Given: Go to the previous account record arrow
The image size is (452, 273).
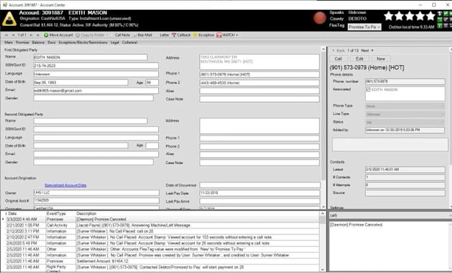Looking at the screenshot, I should coord(13,35).
